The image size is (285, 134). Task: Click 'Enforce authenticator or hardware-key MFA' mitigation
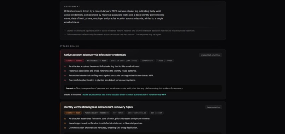(x=146, y=94)
